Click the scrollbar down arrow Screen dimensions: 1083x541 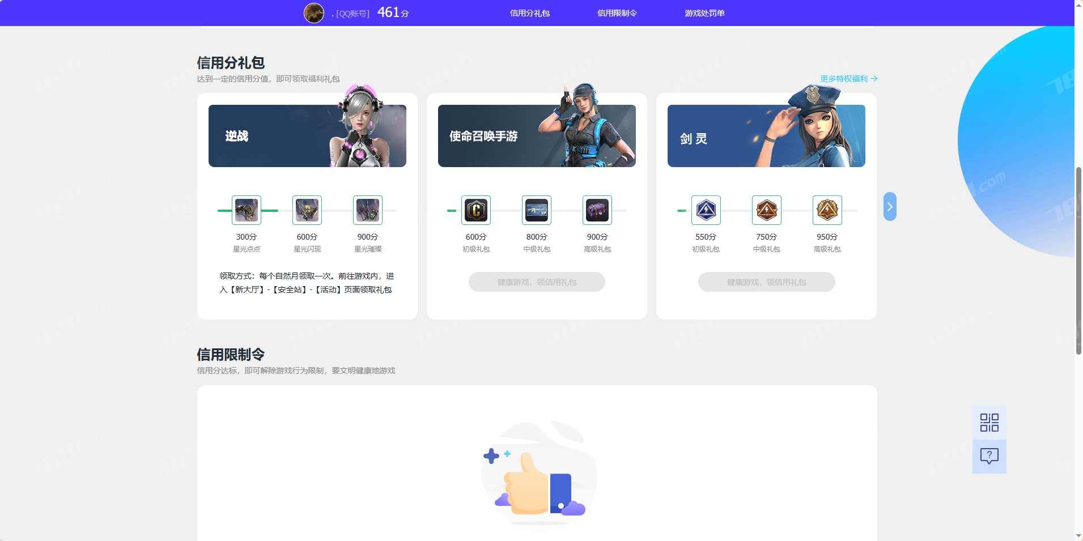click(1078, 536)
